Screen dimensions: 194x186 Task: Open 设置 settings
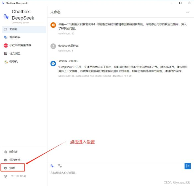click(x=13, y=168)
